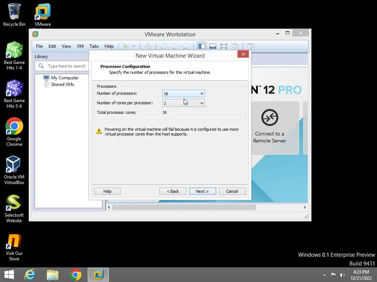Click the Library search input field
This screenshot has width=377, height=282.
pyautogui.click(x=62, y=66)
